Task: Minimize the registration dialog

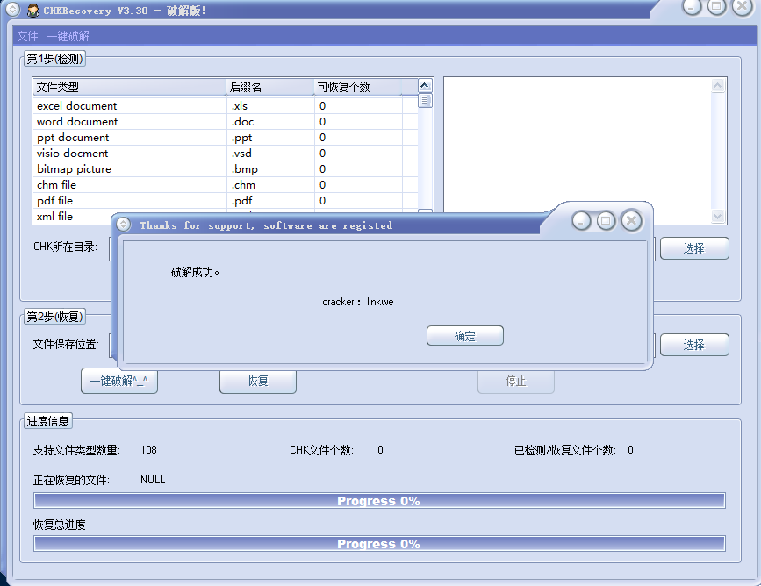Action: [x=581, y=221]
